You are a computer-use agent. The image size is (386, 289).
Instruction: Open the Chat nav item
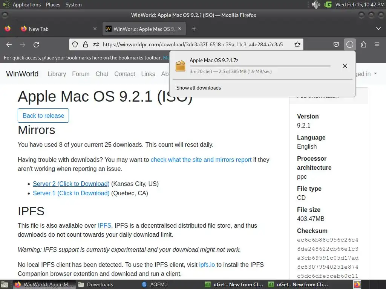click(102, 74)
